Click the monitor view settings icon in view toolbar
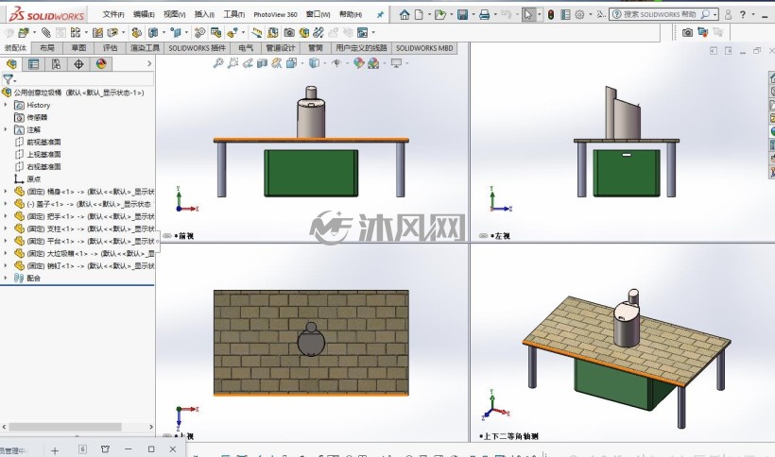The width and height of the screenshot is (775, 457). point(396,63)
